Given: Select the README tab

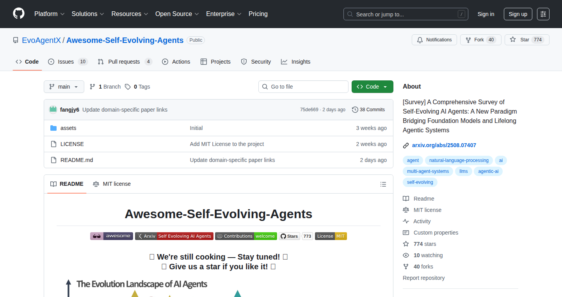Looking at the screenshot, I should 67,184.
